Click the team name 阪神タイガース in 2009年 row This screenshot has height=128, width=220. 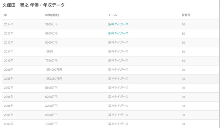click(x=118, y=70)
